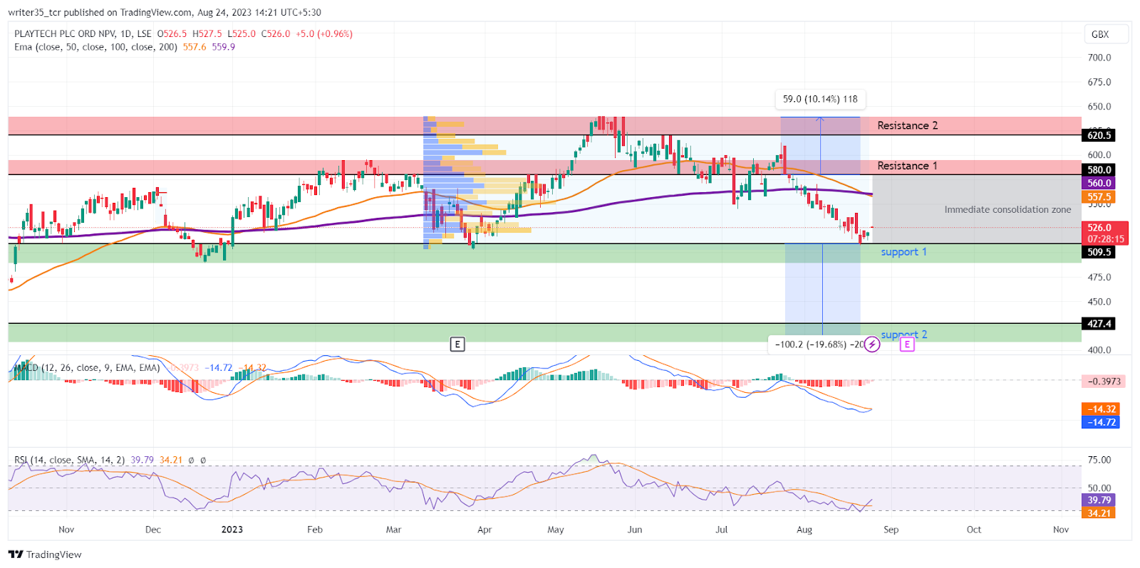Click the 620.5 price line label
The image size is (1140, 568).
click(1099, 135)
